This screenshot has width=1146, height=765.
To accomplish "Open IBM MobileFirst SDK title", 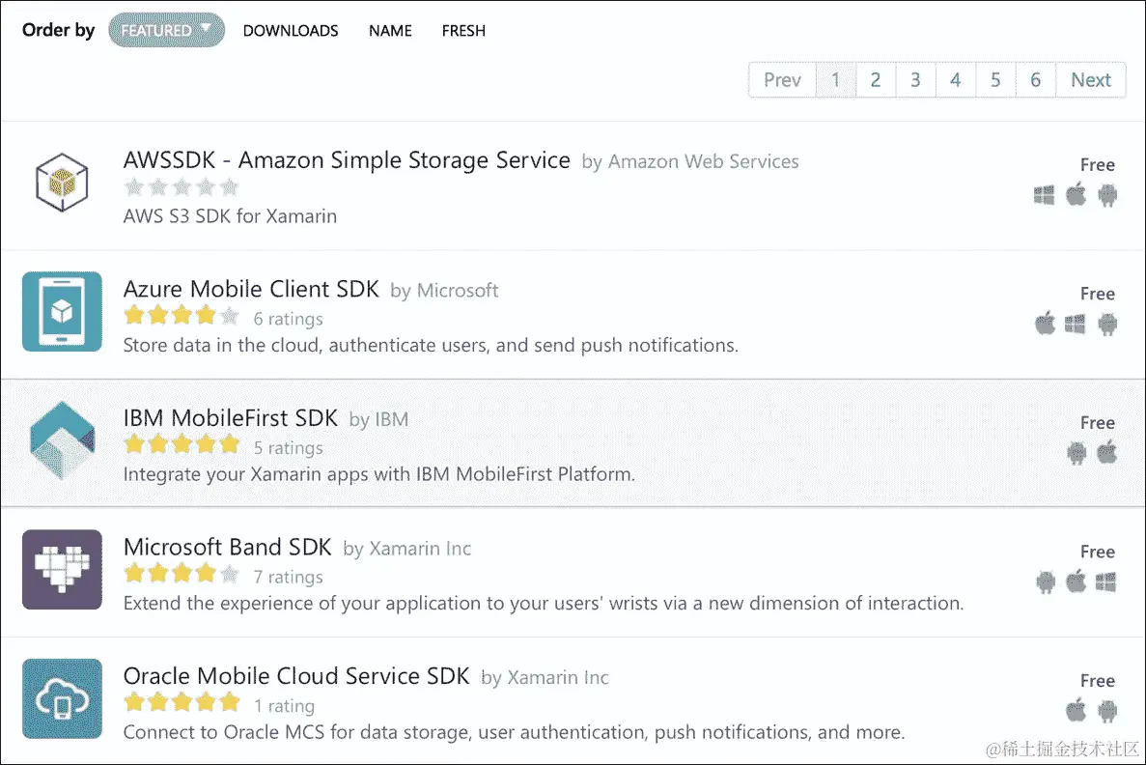I will [230, 418].
